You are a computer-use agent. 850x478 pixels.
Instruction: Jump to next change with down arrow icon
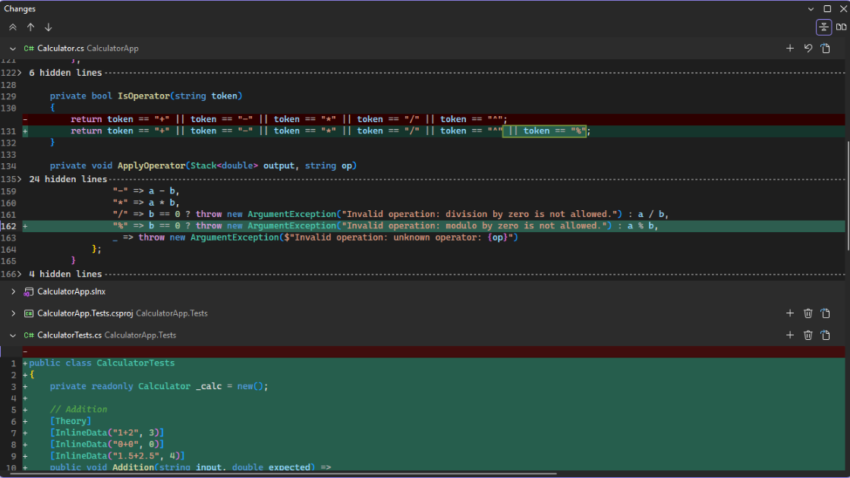(x=48, y=27)
